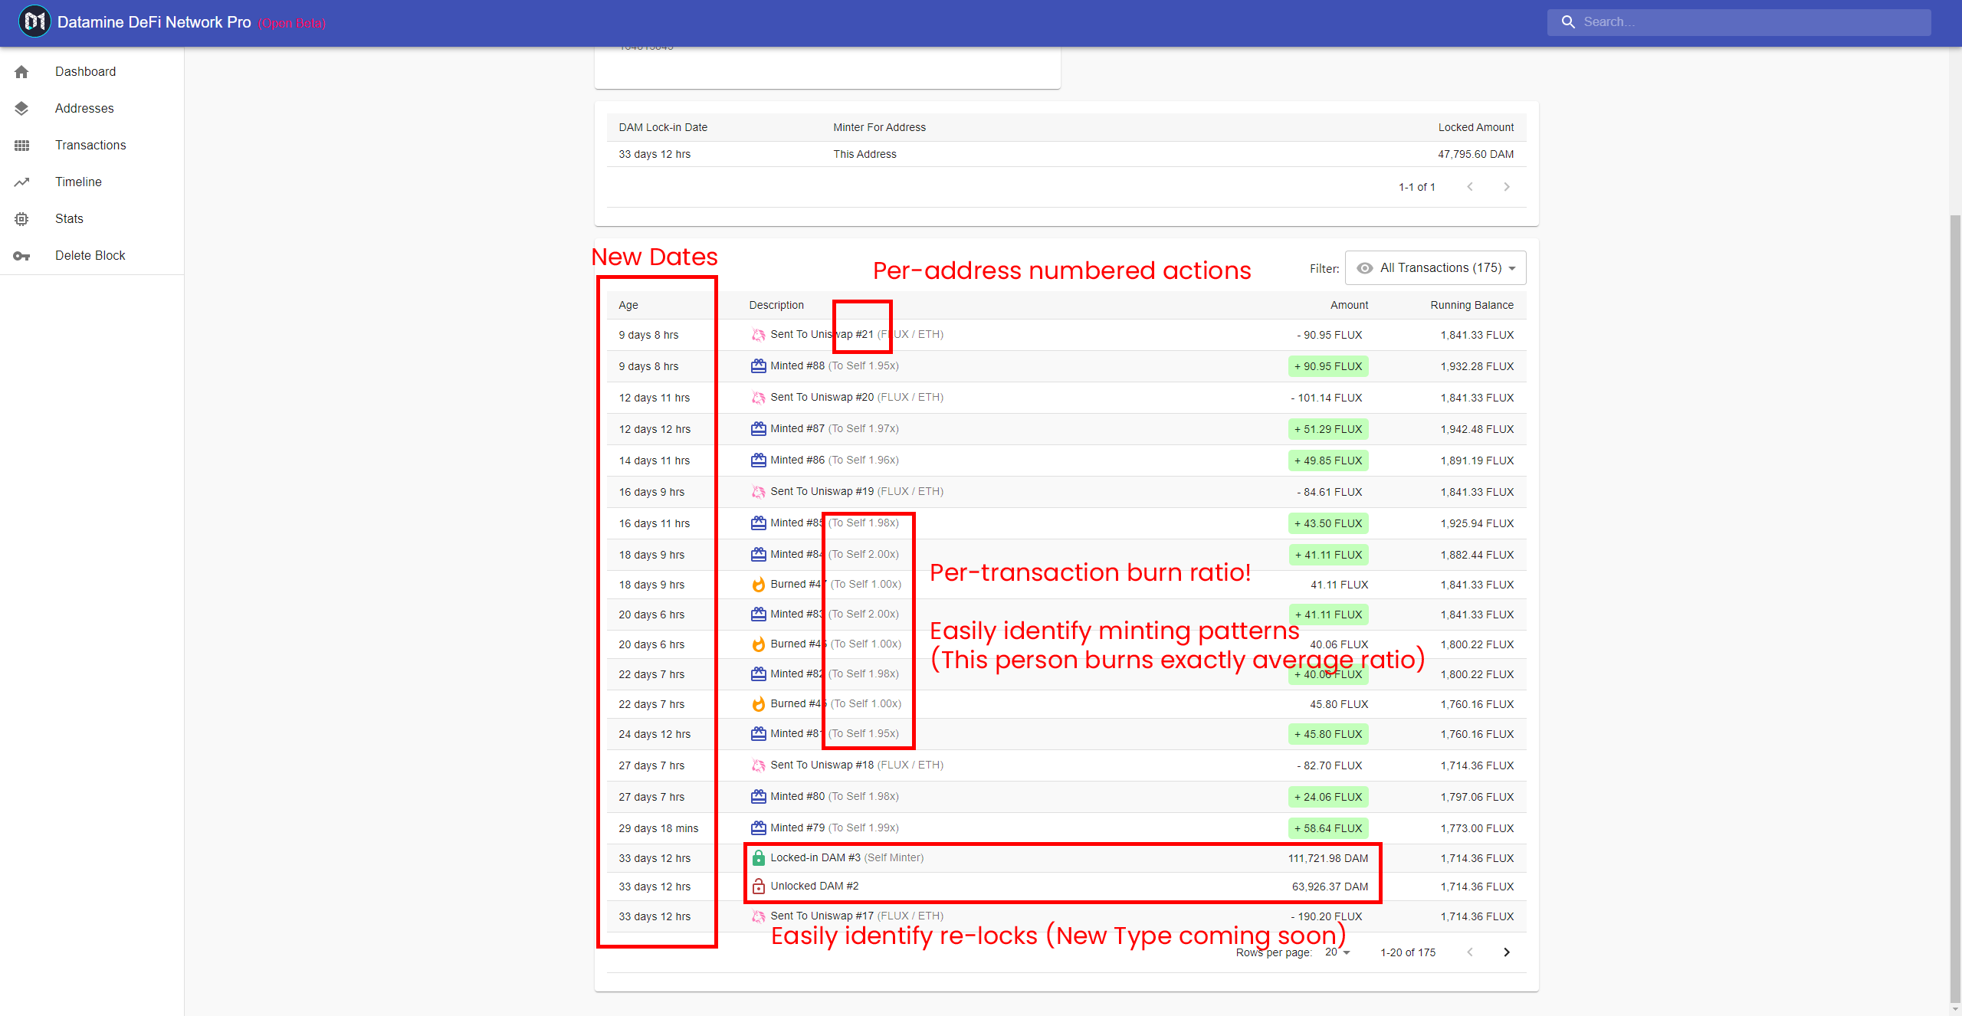Open the Rows per page 20 dropdown
This screenshot has width=1962, height=1016.
(1337, 952)
